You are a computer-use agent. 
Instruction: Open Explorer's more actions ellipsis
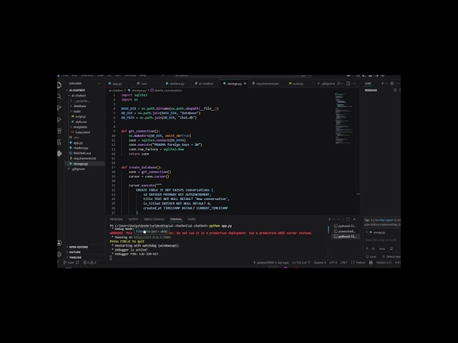point(99,84)
